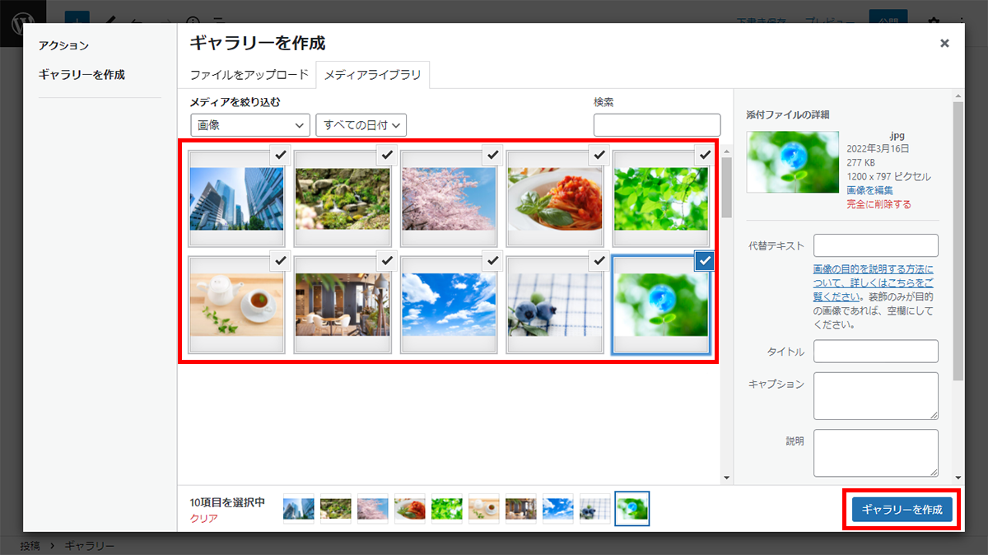Expand the すべての日付 date filter dropdown

click(x=361, y=125)
